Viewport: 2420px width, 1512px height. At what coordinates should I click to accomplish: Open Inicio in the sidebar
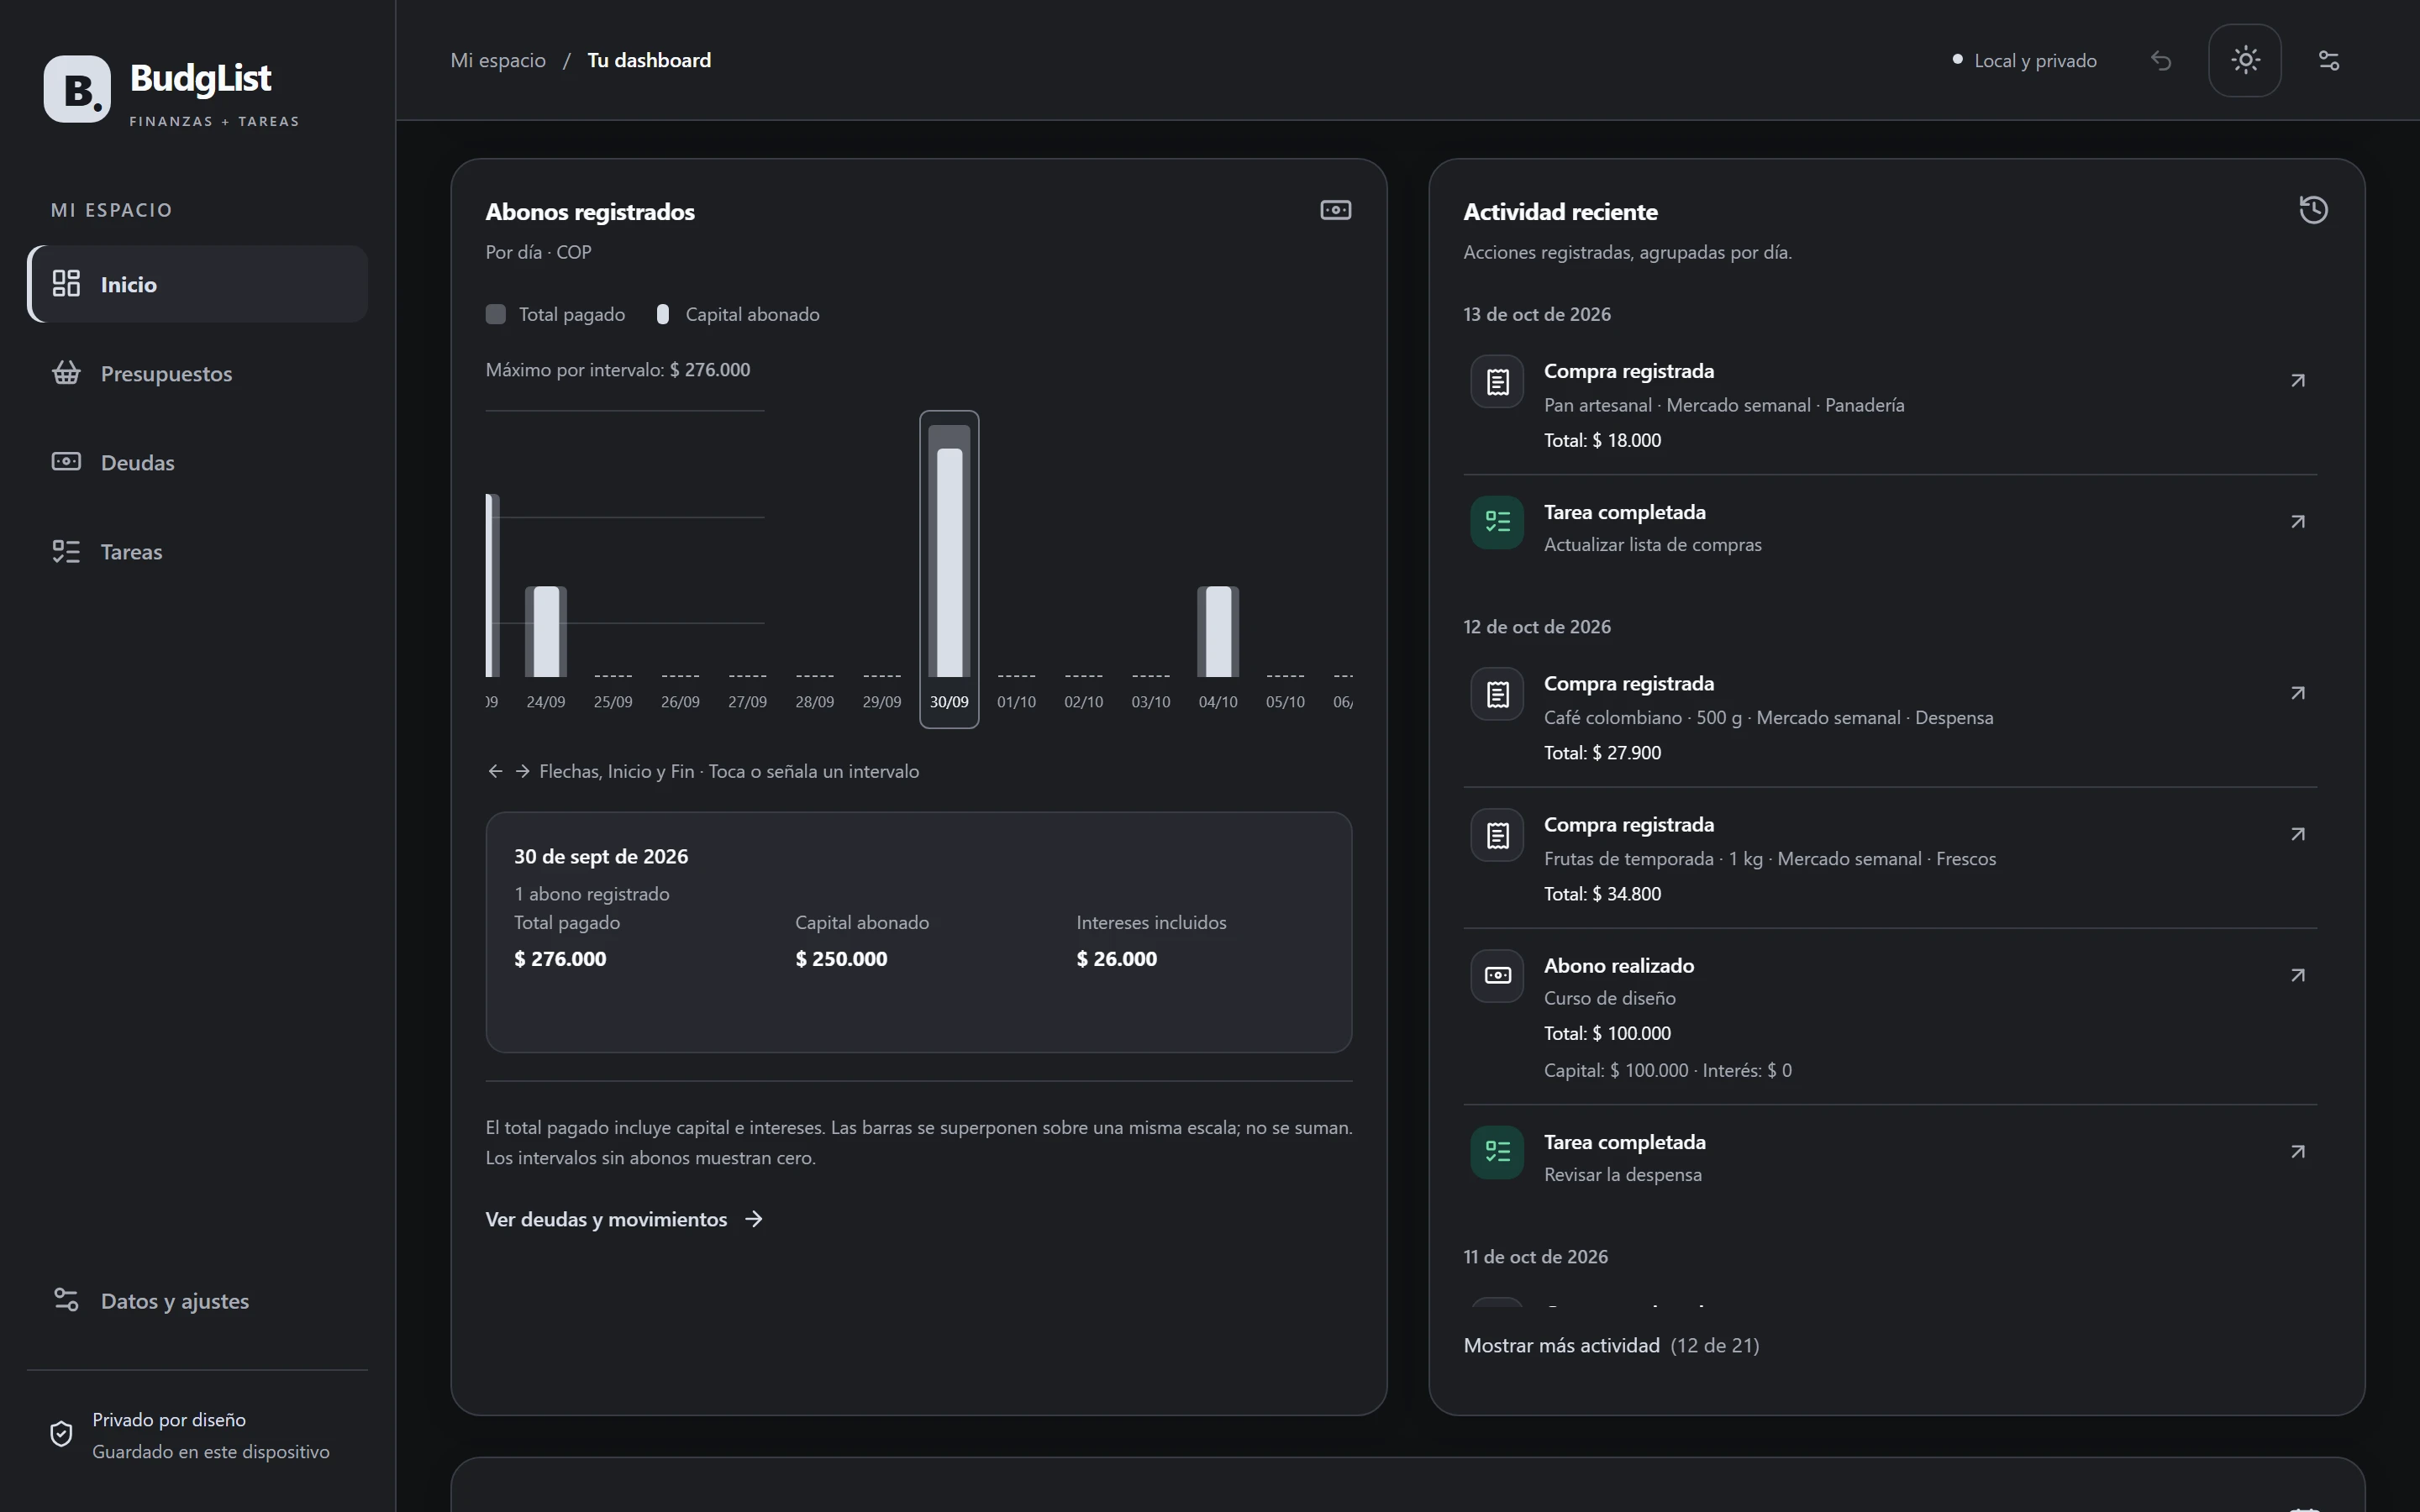point(198,284)
